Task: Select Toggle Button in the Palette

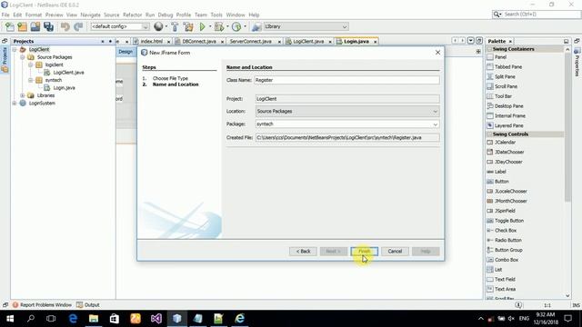Action: pyautogui.click(x=509, y=221)
